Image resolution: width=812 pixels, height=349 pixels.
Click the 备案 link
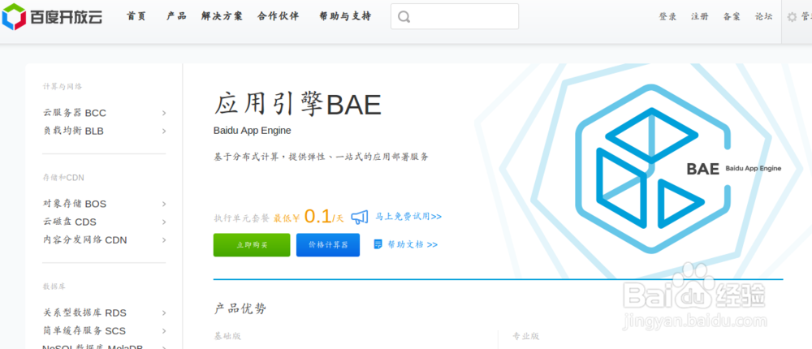(x=732, y=16)
